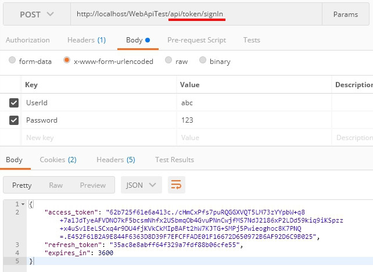Open the Pre-request Script tab
Viewport: 373px width, 272px height.
tap(197, 40)
